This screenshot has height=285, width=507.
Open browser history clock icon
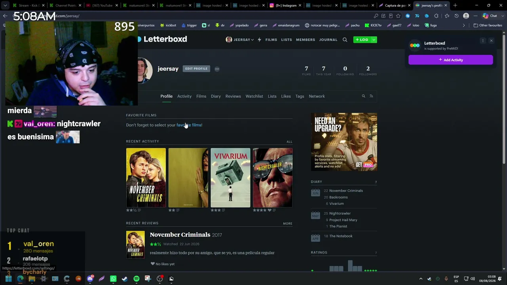coord(456,16)
